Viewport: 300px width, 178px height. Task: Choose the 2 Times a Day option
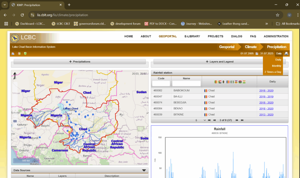273,72
